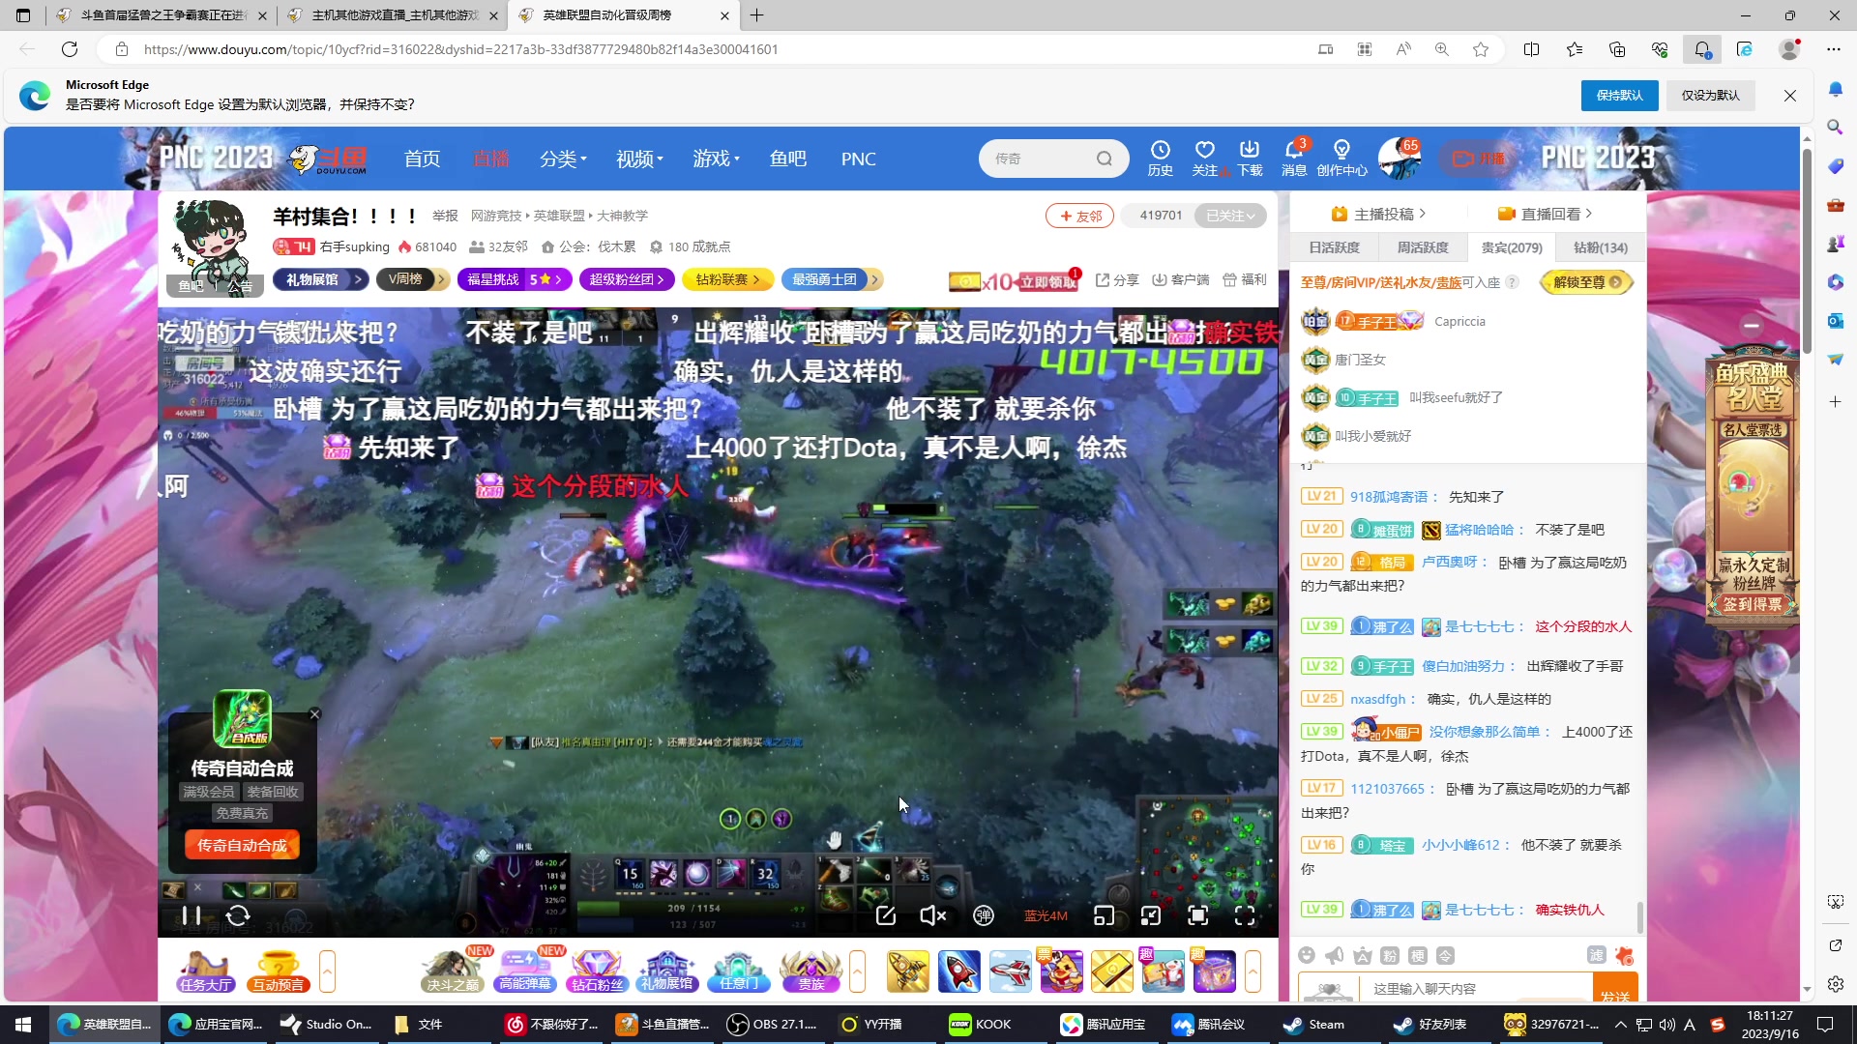Open OBS 27.1 from the taskbar

(773, 1025)
